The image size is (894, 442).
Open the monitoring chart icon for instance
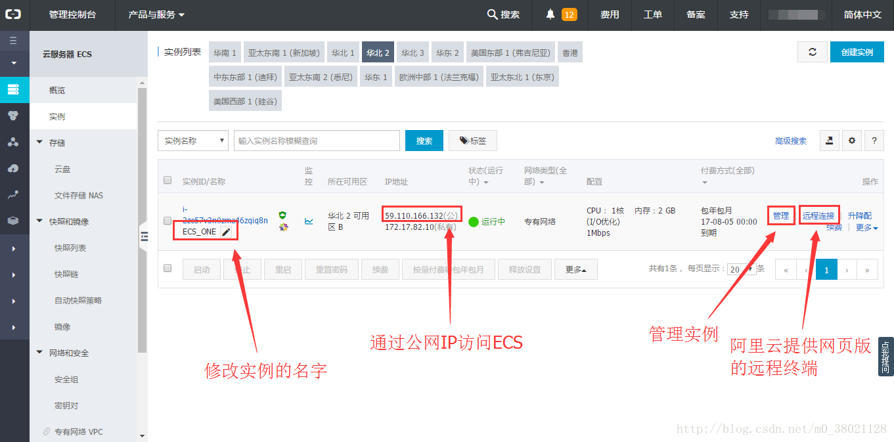(309, 221)
